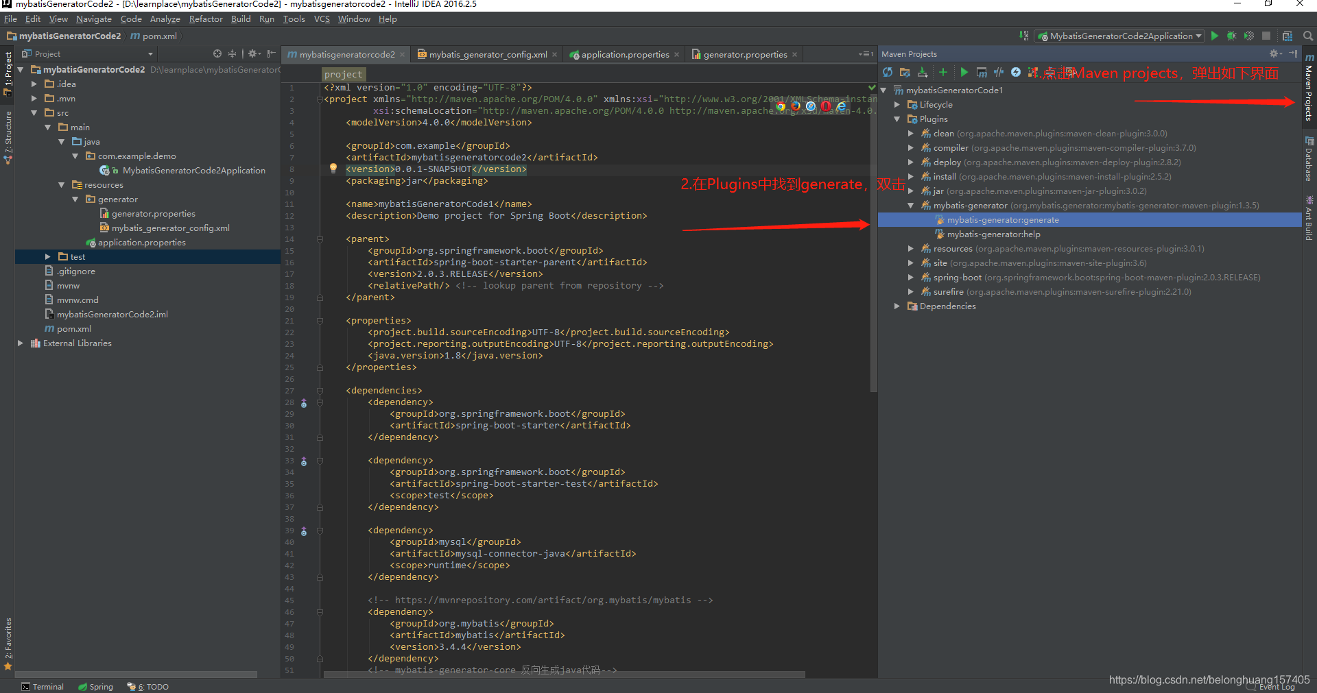Open Refactor menu

coord(206,19)
